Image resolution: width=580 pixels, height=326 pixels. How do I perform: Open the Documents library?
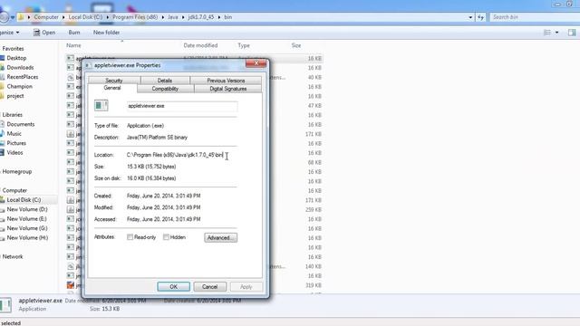[x=20, y=124]
